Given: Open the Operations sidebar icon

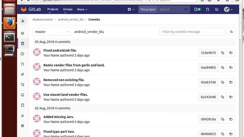Looking at the screenshot, I should (22, 84).
